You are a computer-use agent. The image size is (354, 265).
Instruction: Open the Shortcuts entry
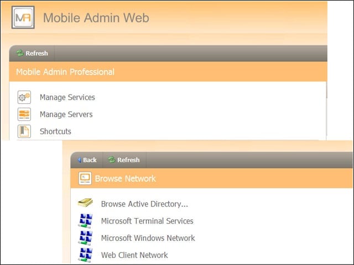pos(55,131)
